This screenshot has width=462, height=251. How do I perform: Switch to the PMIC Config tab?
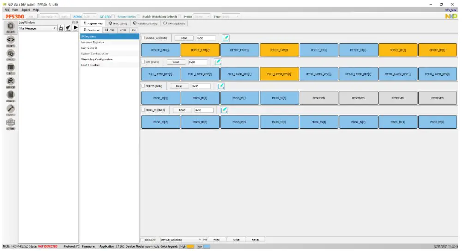118,23
